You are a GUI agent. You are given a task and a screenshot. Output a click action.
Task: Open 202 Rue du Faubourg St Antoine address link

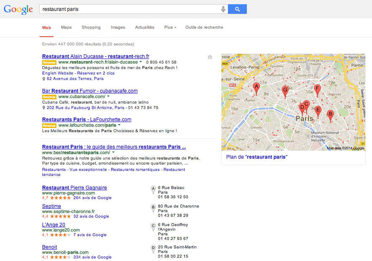(86, 108)
